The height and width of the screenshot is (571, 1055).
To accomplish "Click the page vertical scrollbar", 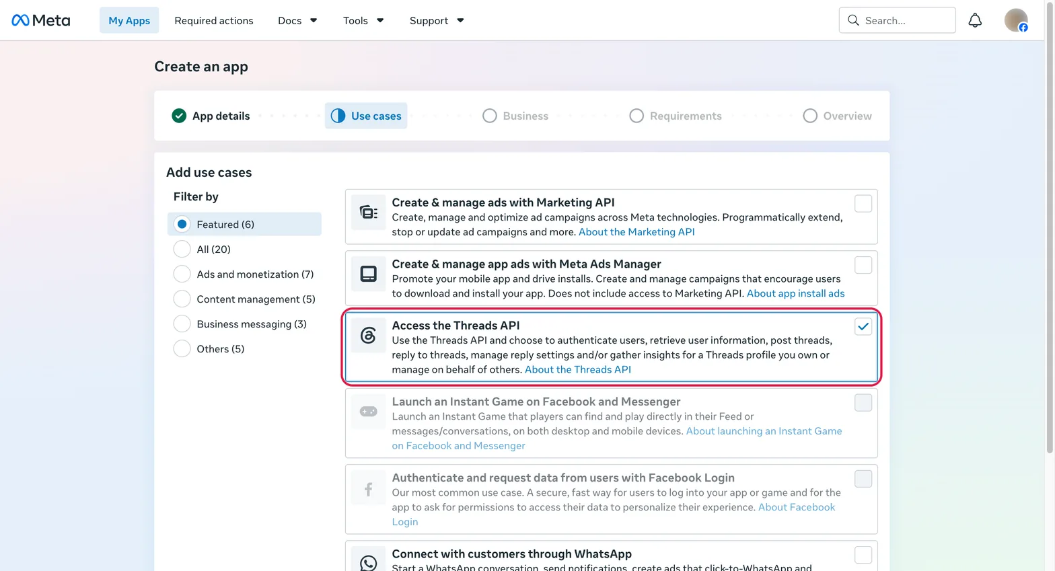I will [x=1050, y=229].
